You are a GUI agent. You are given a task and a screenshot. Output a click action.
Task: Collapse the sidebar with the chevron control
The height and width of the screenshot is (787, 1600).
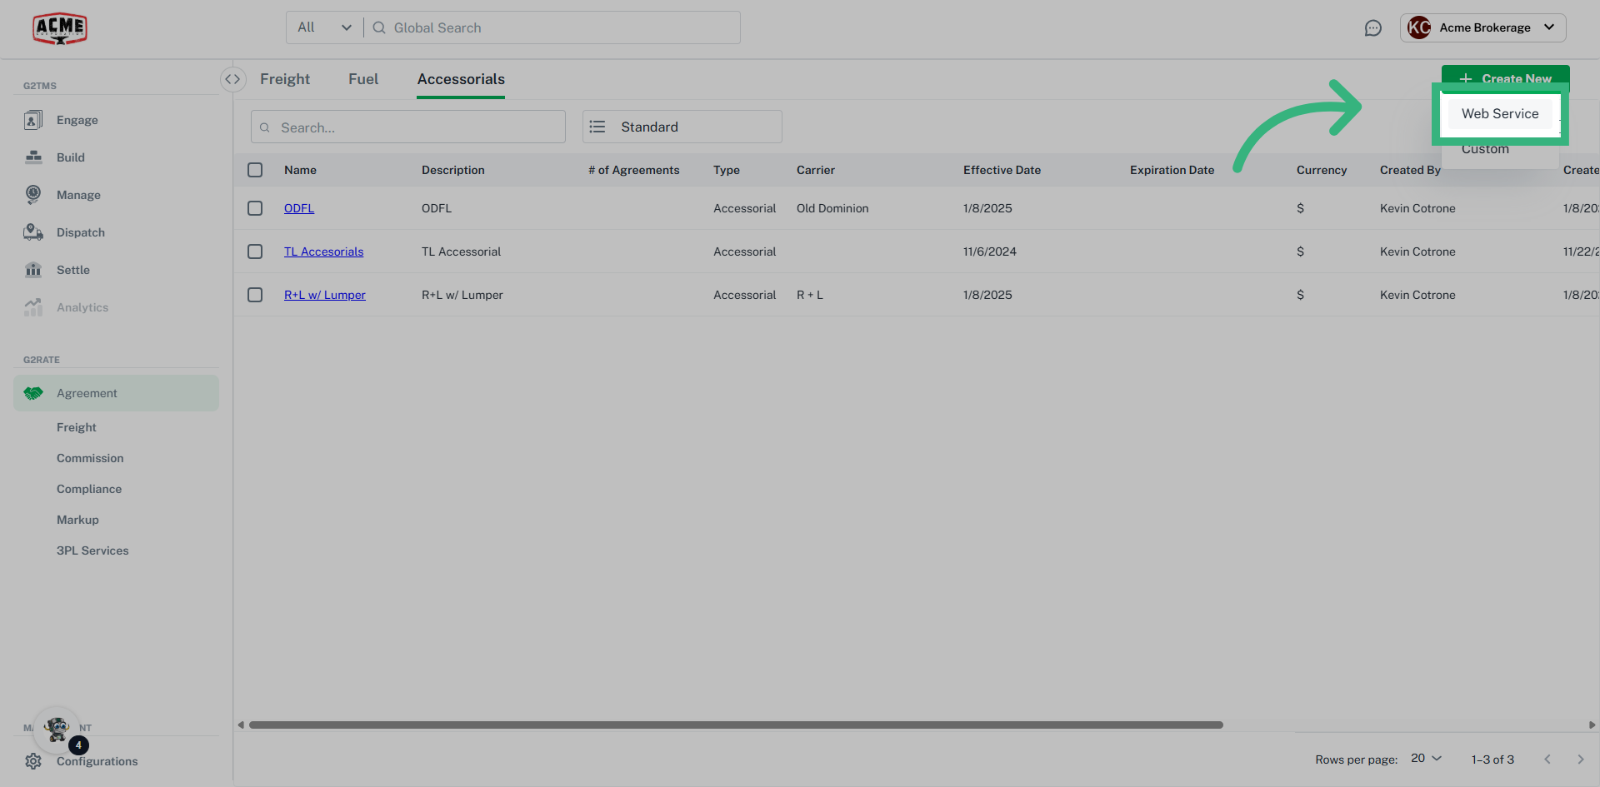(233, 79)
